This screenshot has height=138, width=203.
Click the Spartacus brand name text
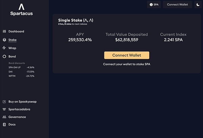point(22,13)
